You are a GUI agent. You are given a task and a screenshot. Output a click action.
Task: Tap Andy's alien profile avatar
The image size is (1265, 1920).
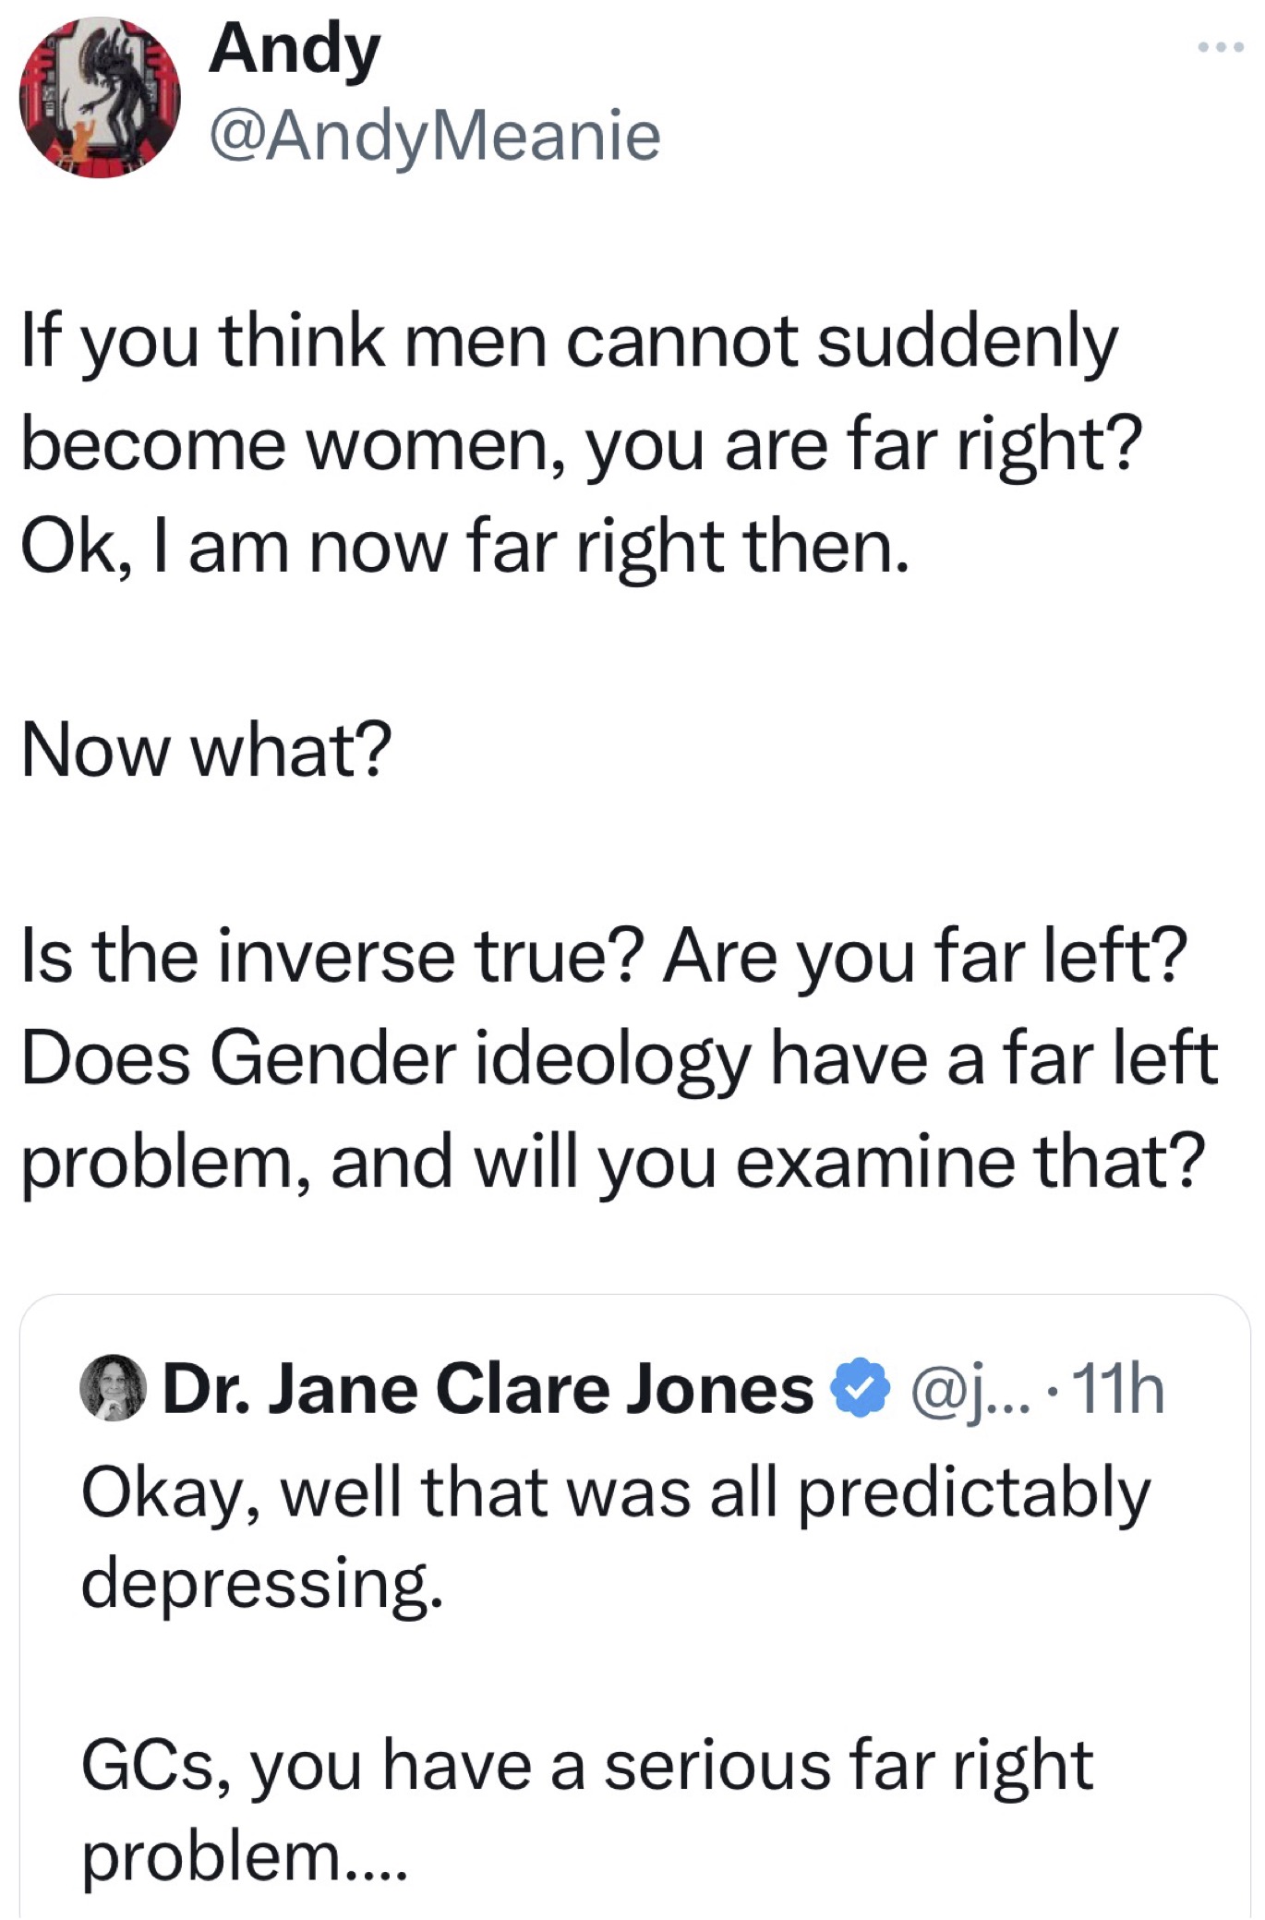tap(100, 98)
